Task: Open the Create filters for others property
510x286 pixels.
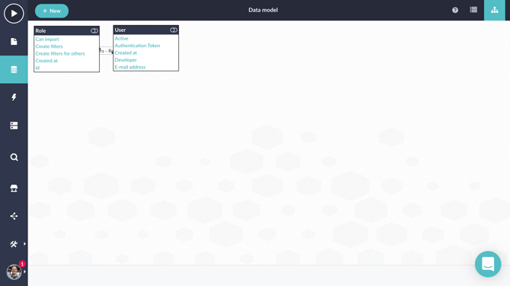Action: point(60,53)
